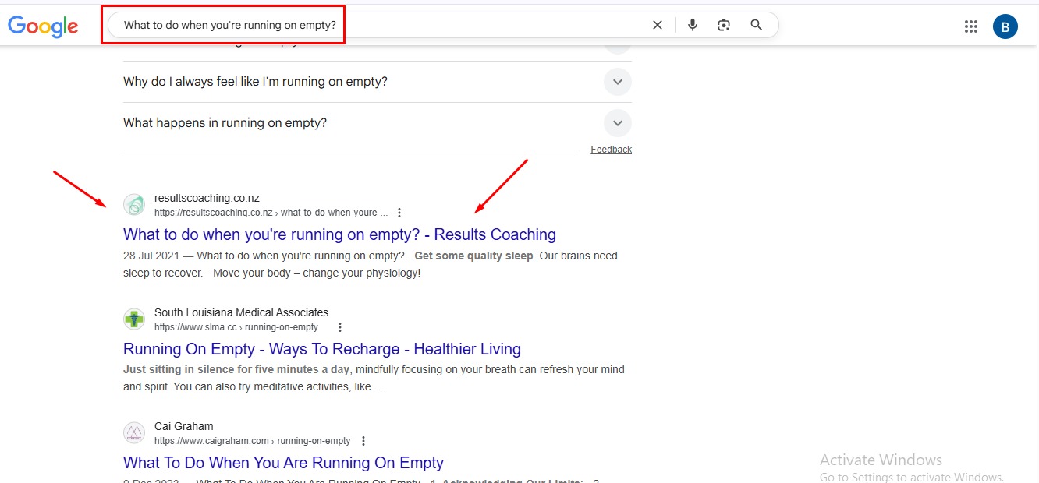Expand the partially hidden top question chevron
The height and width of the screenshot is (483, 1039).
click(617, 48)
